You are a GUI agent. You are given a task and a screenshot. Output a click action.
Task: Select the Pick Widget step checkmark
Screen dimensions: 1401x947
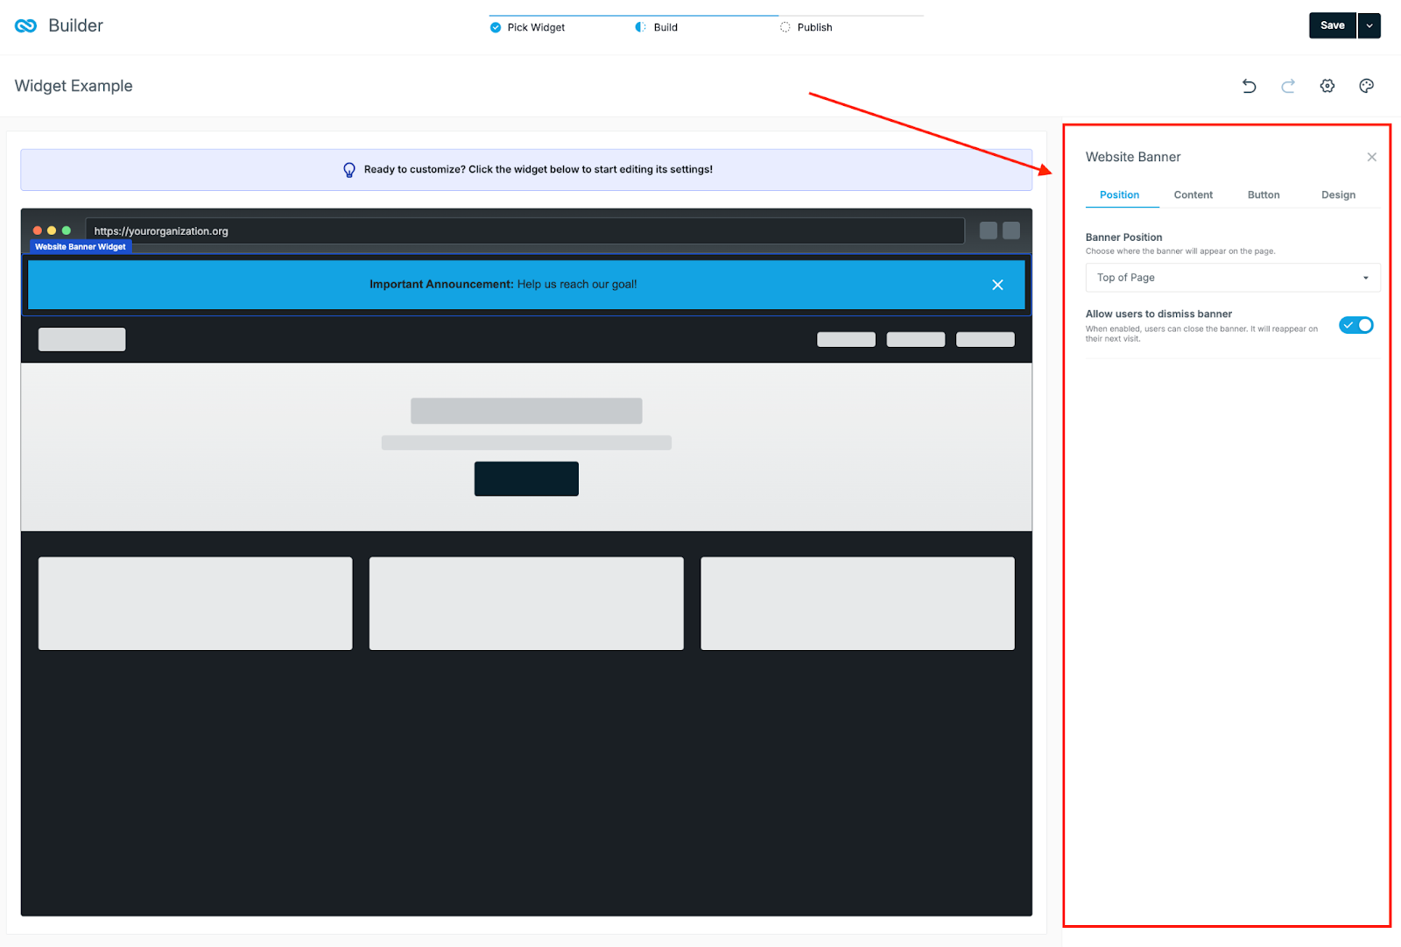click(496, 27)
